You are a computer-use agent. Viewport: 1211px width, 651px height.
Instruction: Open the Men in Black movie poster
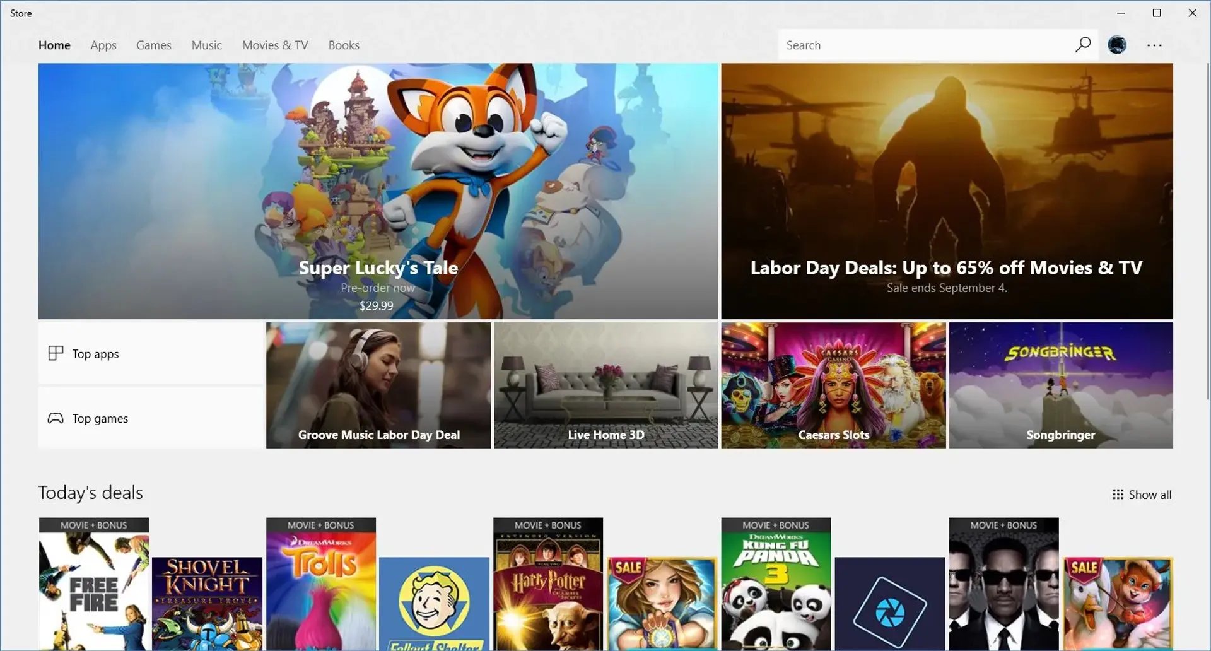click(1003, 584)
